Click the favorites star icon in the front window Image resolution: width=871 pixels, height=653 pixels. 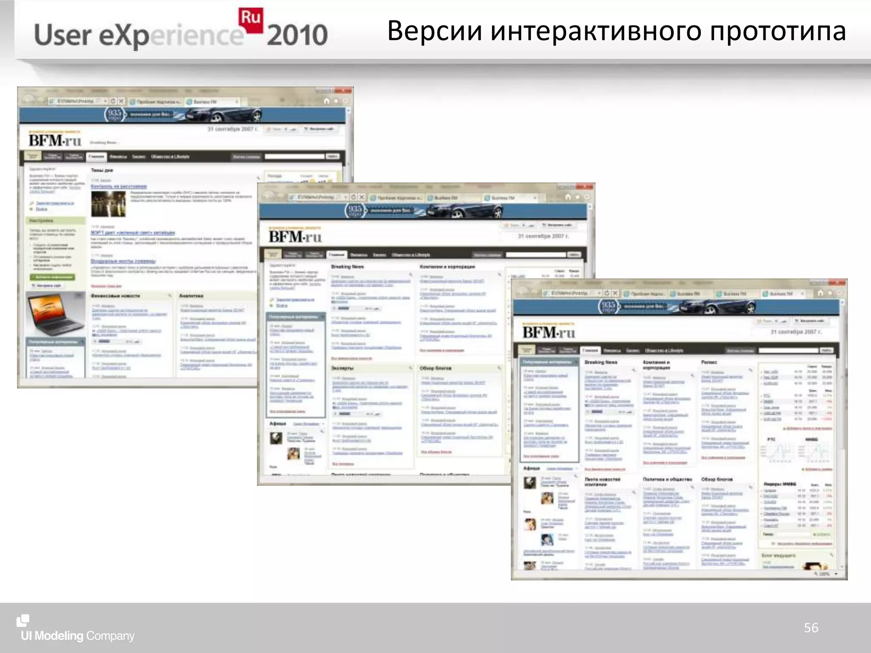(x=830, y=293)
